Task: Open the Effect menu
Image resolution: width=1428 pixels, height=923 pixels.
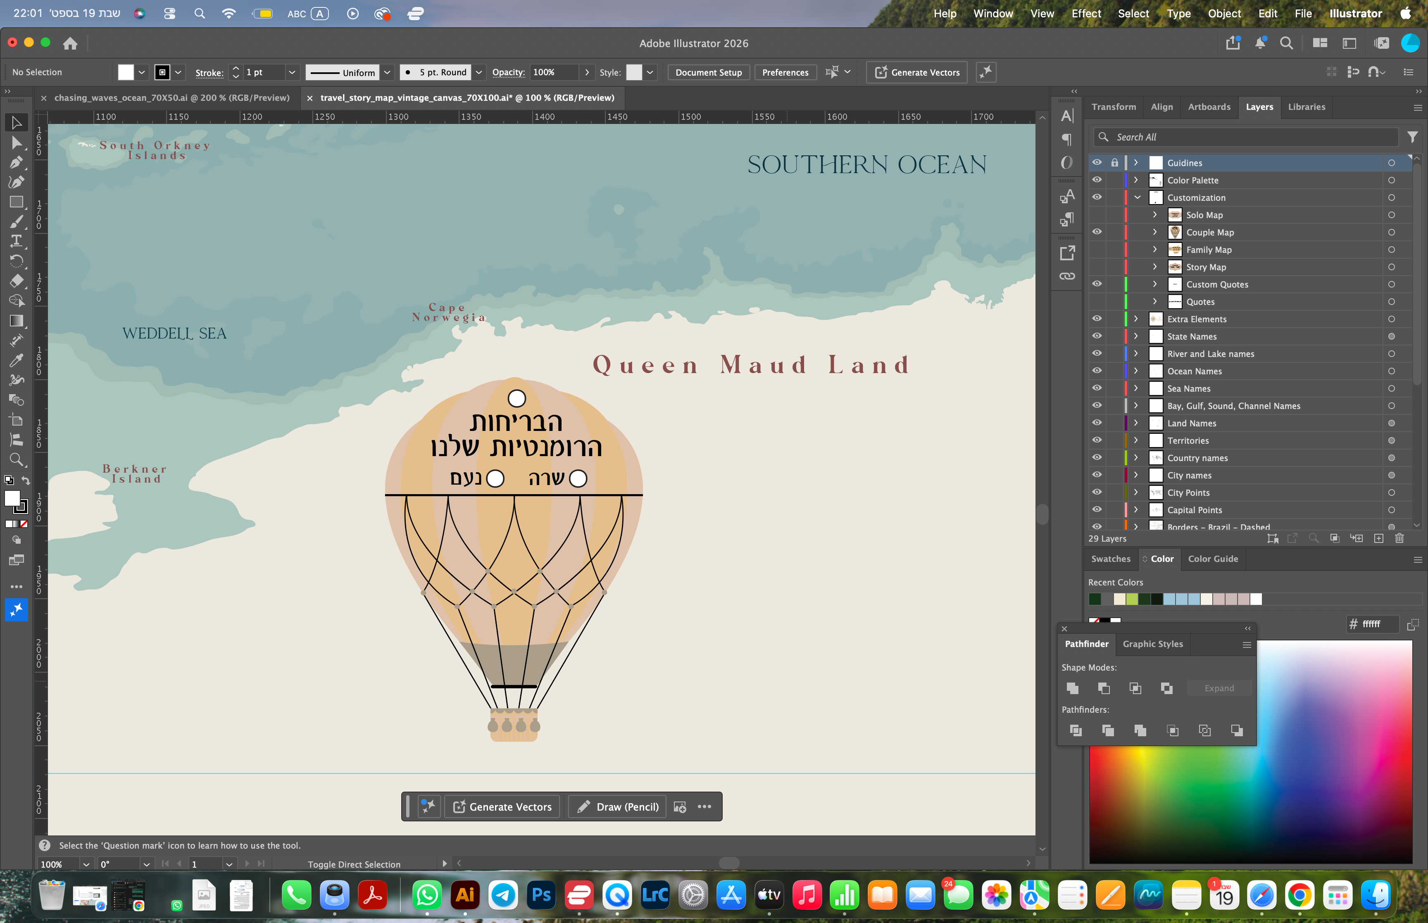Action: pyautogui.click(x=1086, y=13)
